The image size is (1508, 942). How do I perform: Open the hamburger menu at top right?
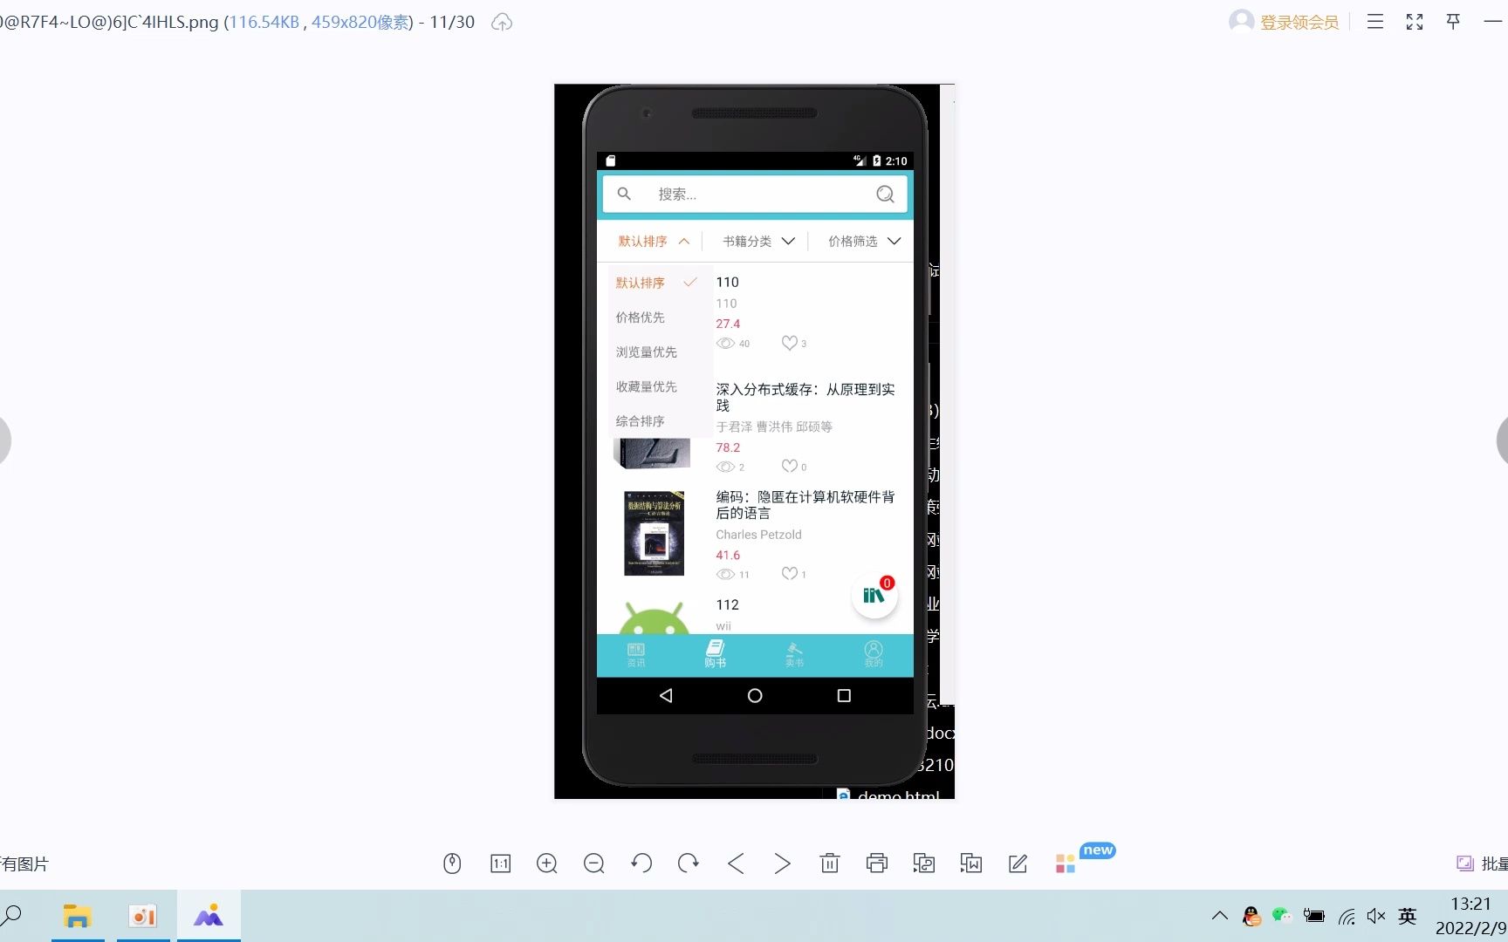tap(1374, 22)
